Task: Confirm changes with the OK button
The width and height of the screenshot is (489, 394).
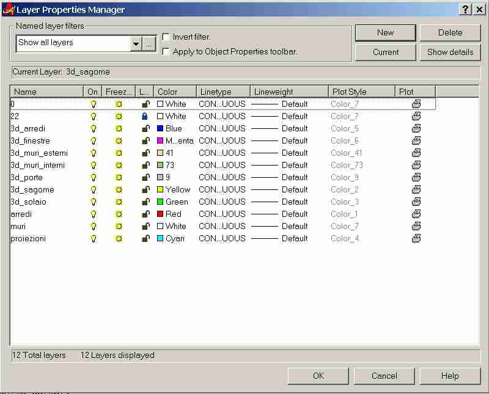Action: pos(318,376)
